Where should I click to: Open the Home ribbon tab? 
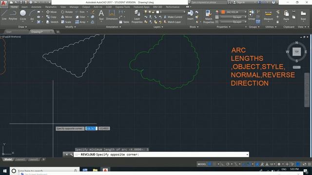click(14, 7)
